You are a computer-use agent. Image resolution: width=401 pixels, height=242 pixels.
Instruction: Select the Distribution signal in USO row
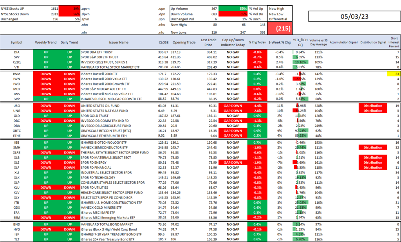[373, 106]
